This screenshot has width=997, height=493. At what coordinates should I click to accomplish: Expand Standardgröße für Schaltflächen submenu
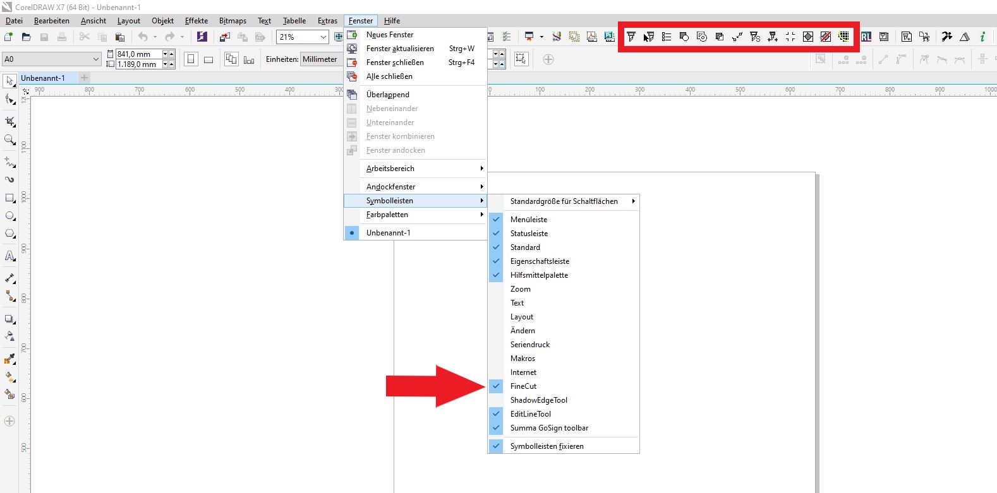click(x=564, y=201)
